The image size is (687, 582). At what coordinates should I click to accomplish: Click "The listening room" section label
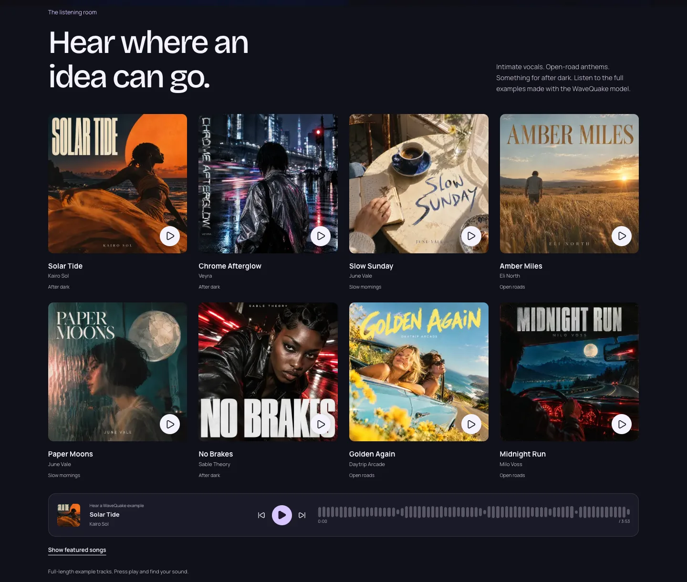(x=73, y=12)
